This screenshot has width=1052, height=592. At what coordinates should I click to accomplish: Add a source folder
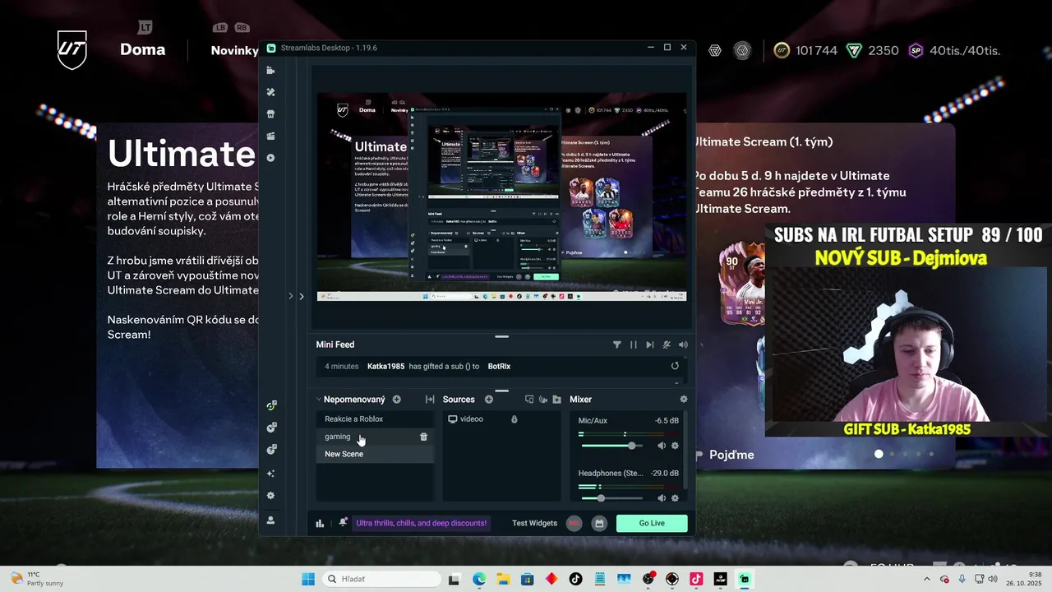557,400
